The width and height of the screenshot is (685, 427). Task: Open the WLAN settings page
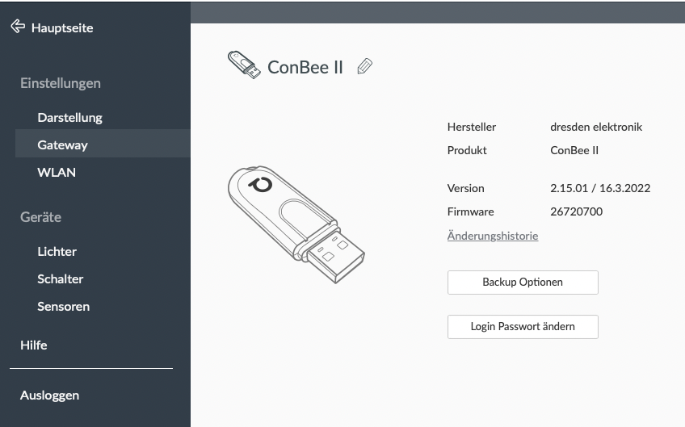57,172
